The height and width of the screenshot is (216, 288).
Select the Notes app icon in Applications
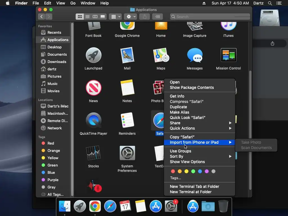(127, 88)
